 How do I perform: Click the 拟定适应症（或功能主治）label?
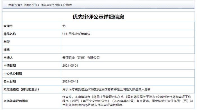(21, 89)
